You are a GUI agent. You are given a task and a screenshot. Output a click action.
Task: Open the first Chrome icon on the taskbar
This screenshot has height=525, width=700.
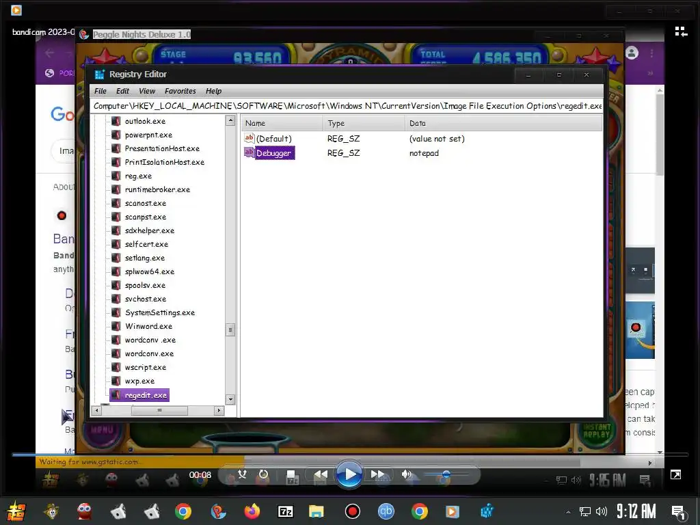coord(183,511)
